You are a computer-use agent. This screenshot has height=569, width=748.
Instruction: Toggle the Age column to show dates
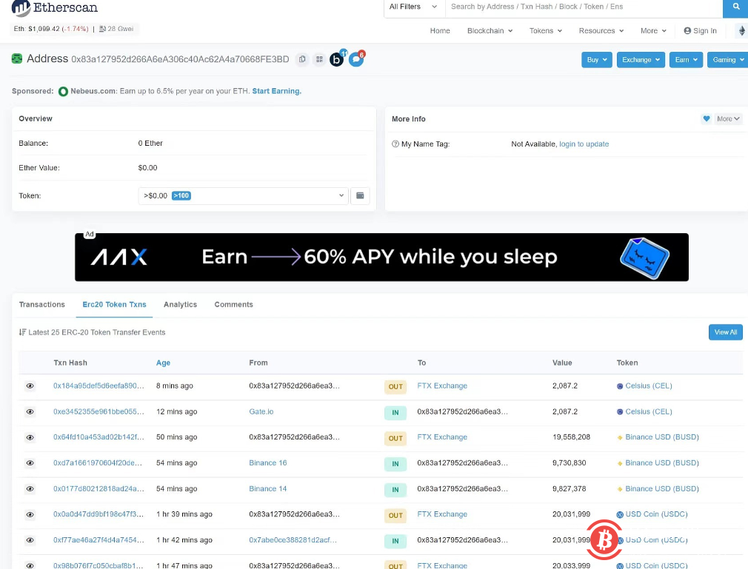[x=164, y=363]
